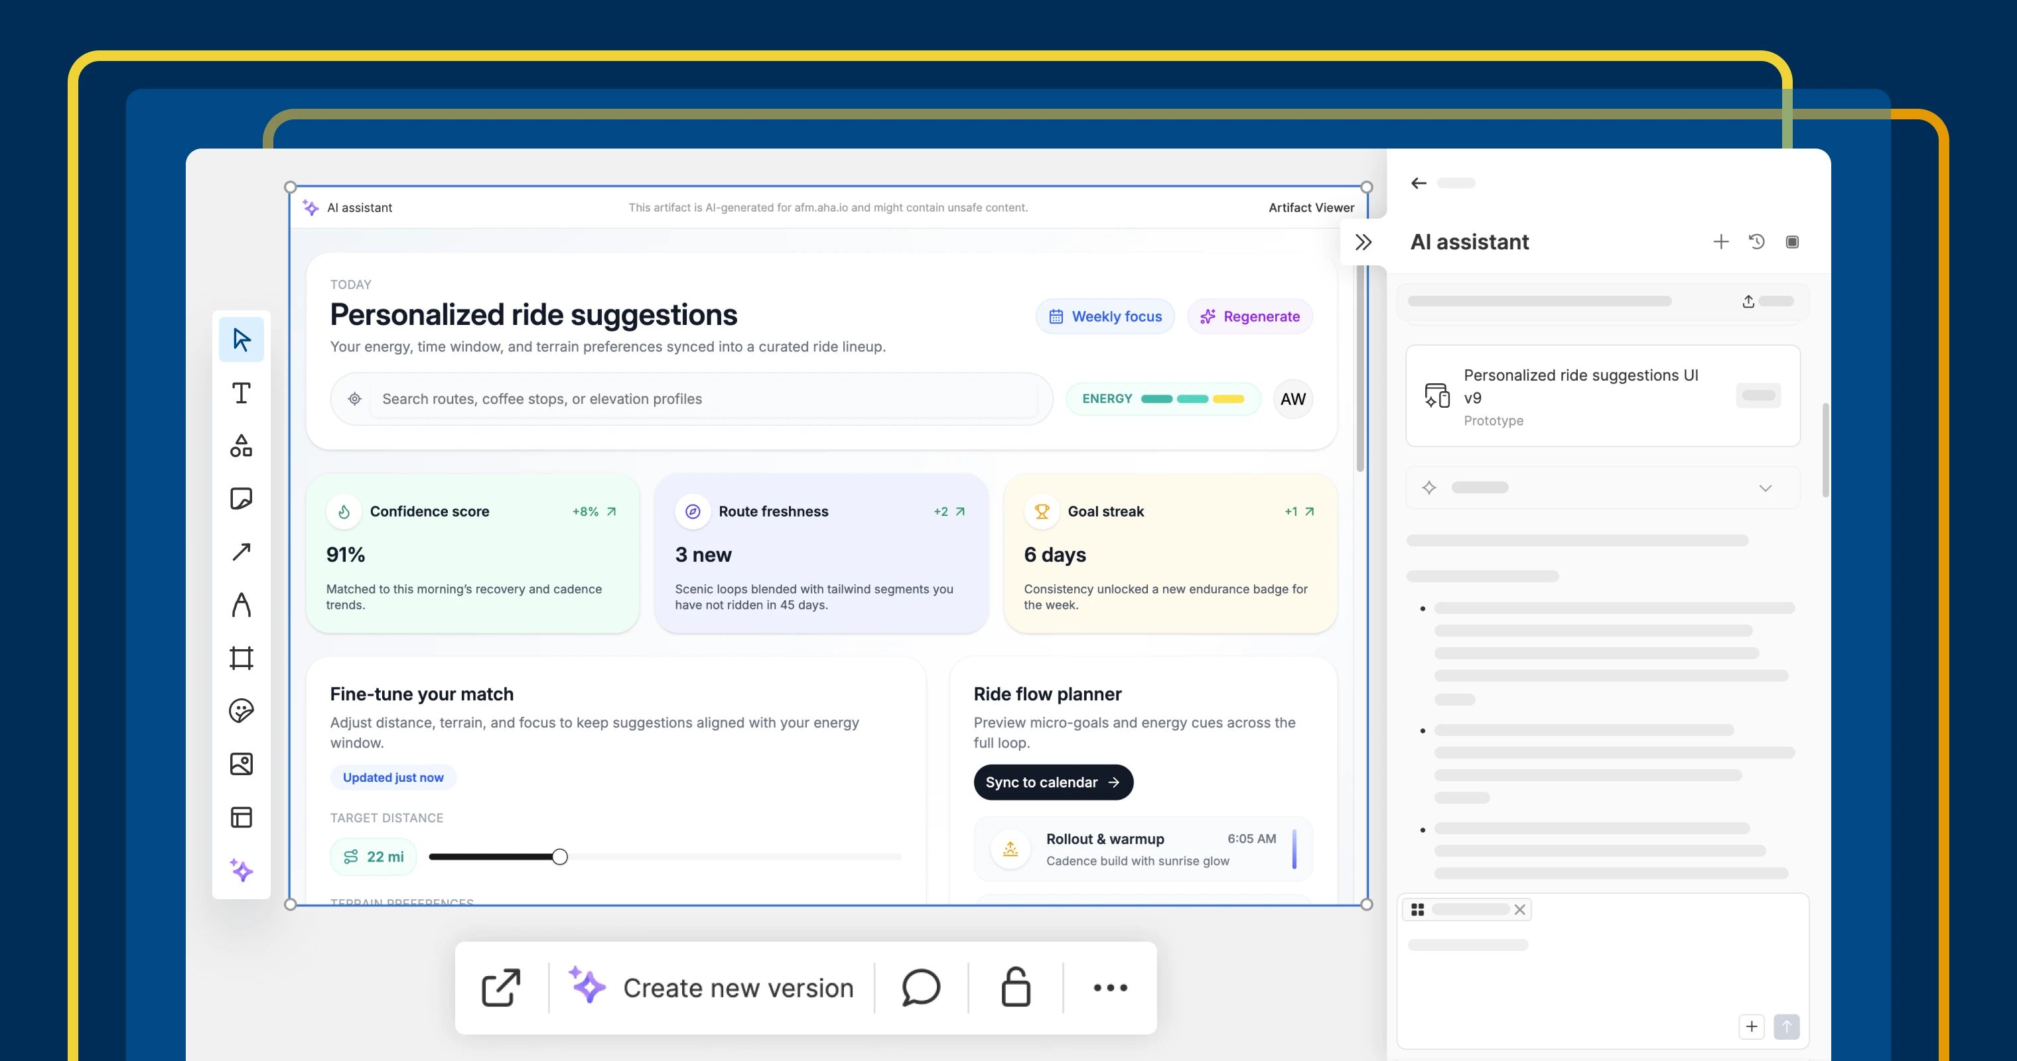
Task: Click the Regenerate button
Action: coord(1249,316)
